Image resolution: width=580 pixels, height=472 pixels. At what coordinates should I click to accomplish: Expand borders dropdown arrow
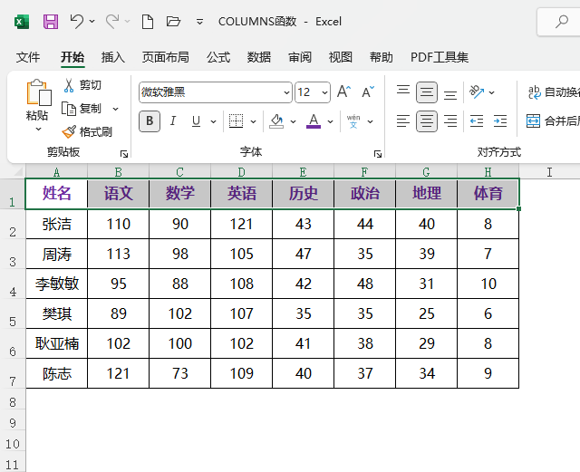(x=254, y=121)
